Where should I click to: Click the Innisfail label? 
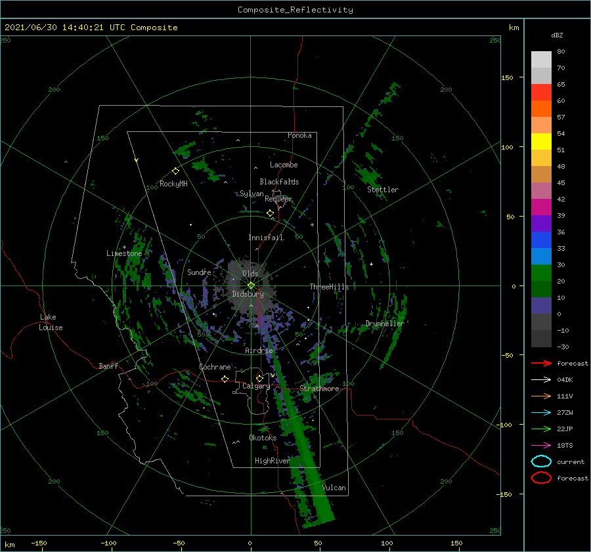(266, 238)
